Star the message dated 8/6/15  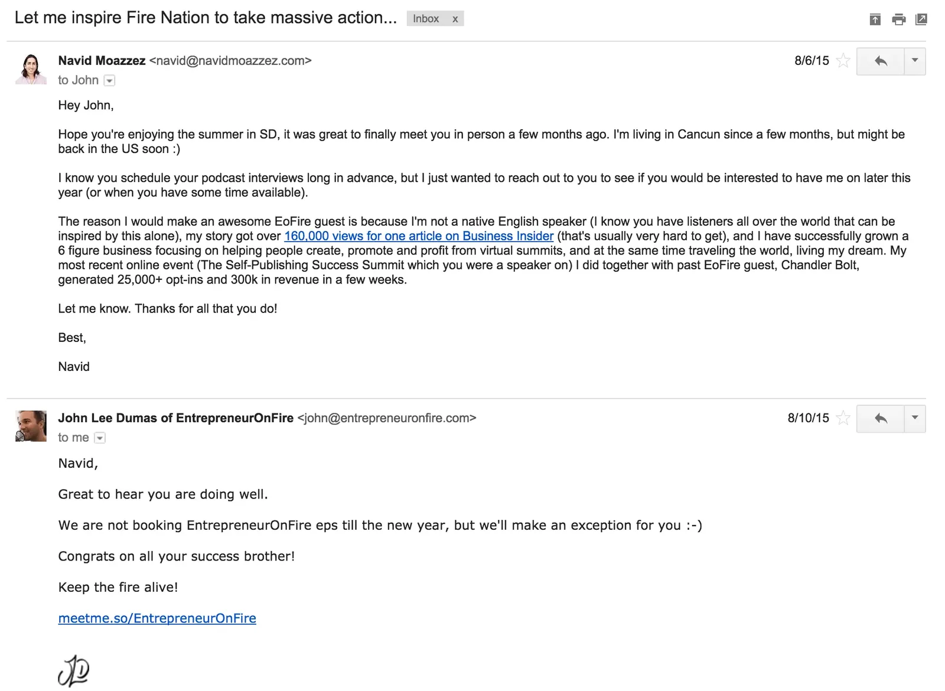point(843,60)
